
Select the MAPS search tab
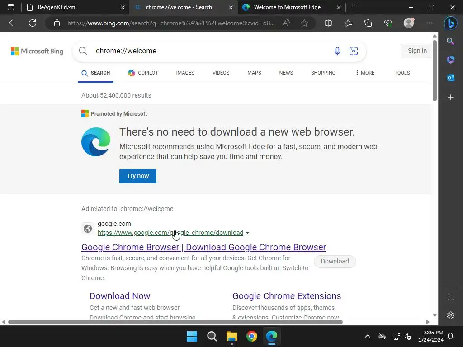pos(254,73)
